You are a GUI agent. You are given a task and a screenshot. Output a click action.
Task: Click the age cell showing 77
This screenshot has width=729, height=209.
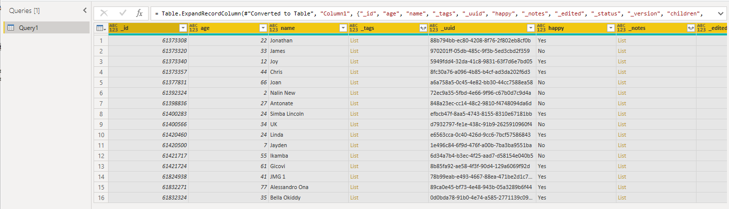tap(228, 187)
